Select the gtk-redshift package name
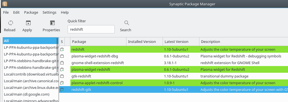The height and width of the screenshot is (102, 288). coord(81,76)
